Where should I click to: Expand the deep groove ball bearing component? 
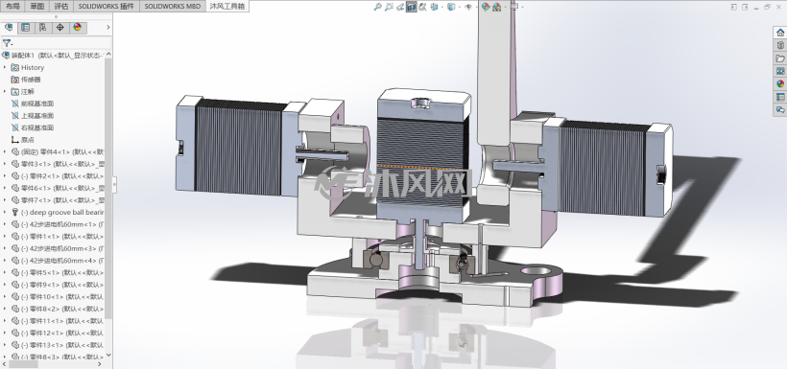5,213
